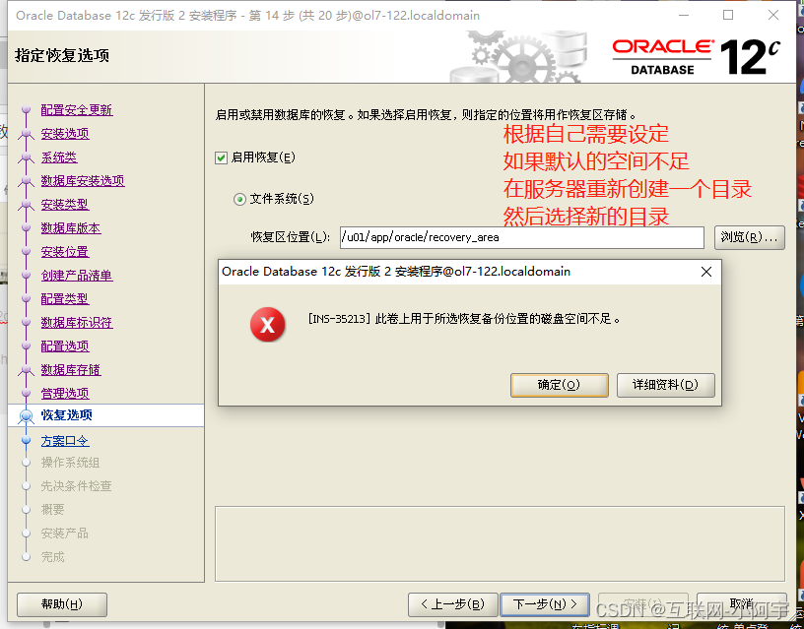Click the 帮助(H) button
The image size is (804, 629).
62,604
